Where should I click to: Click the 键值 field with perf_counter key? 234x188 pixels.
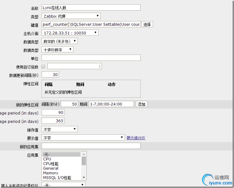(91, 25)
